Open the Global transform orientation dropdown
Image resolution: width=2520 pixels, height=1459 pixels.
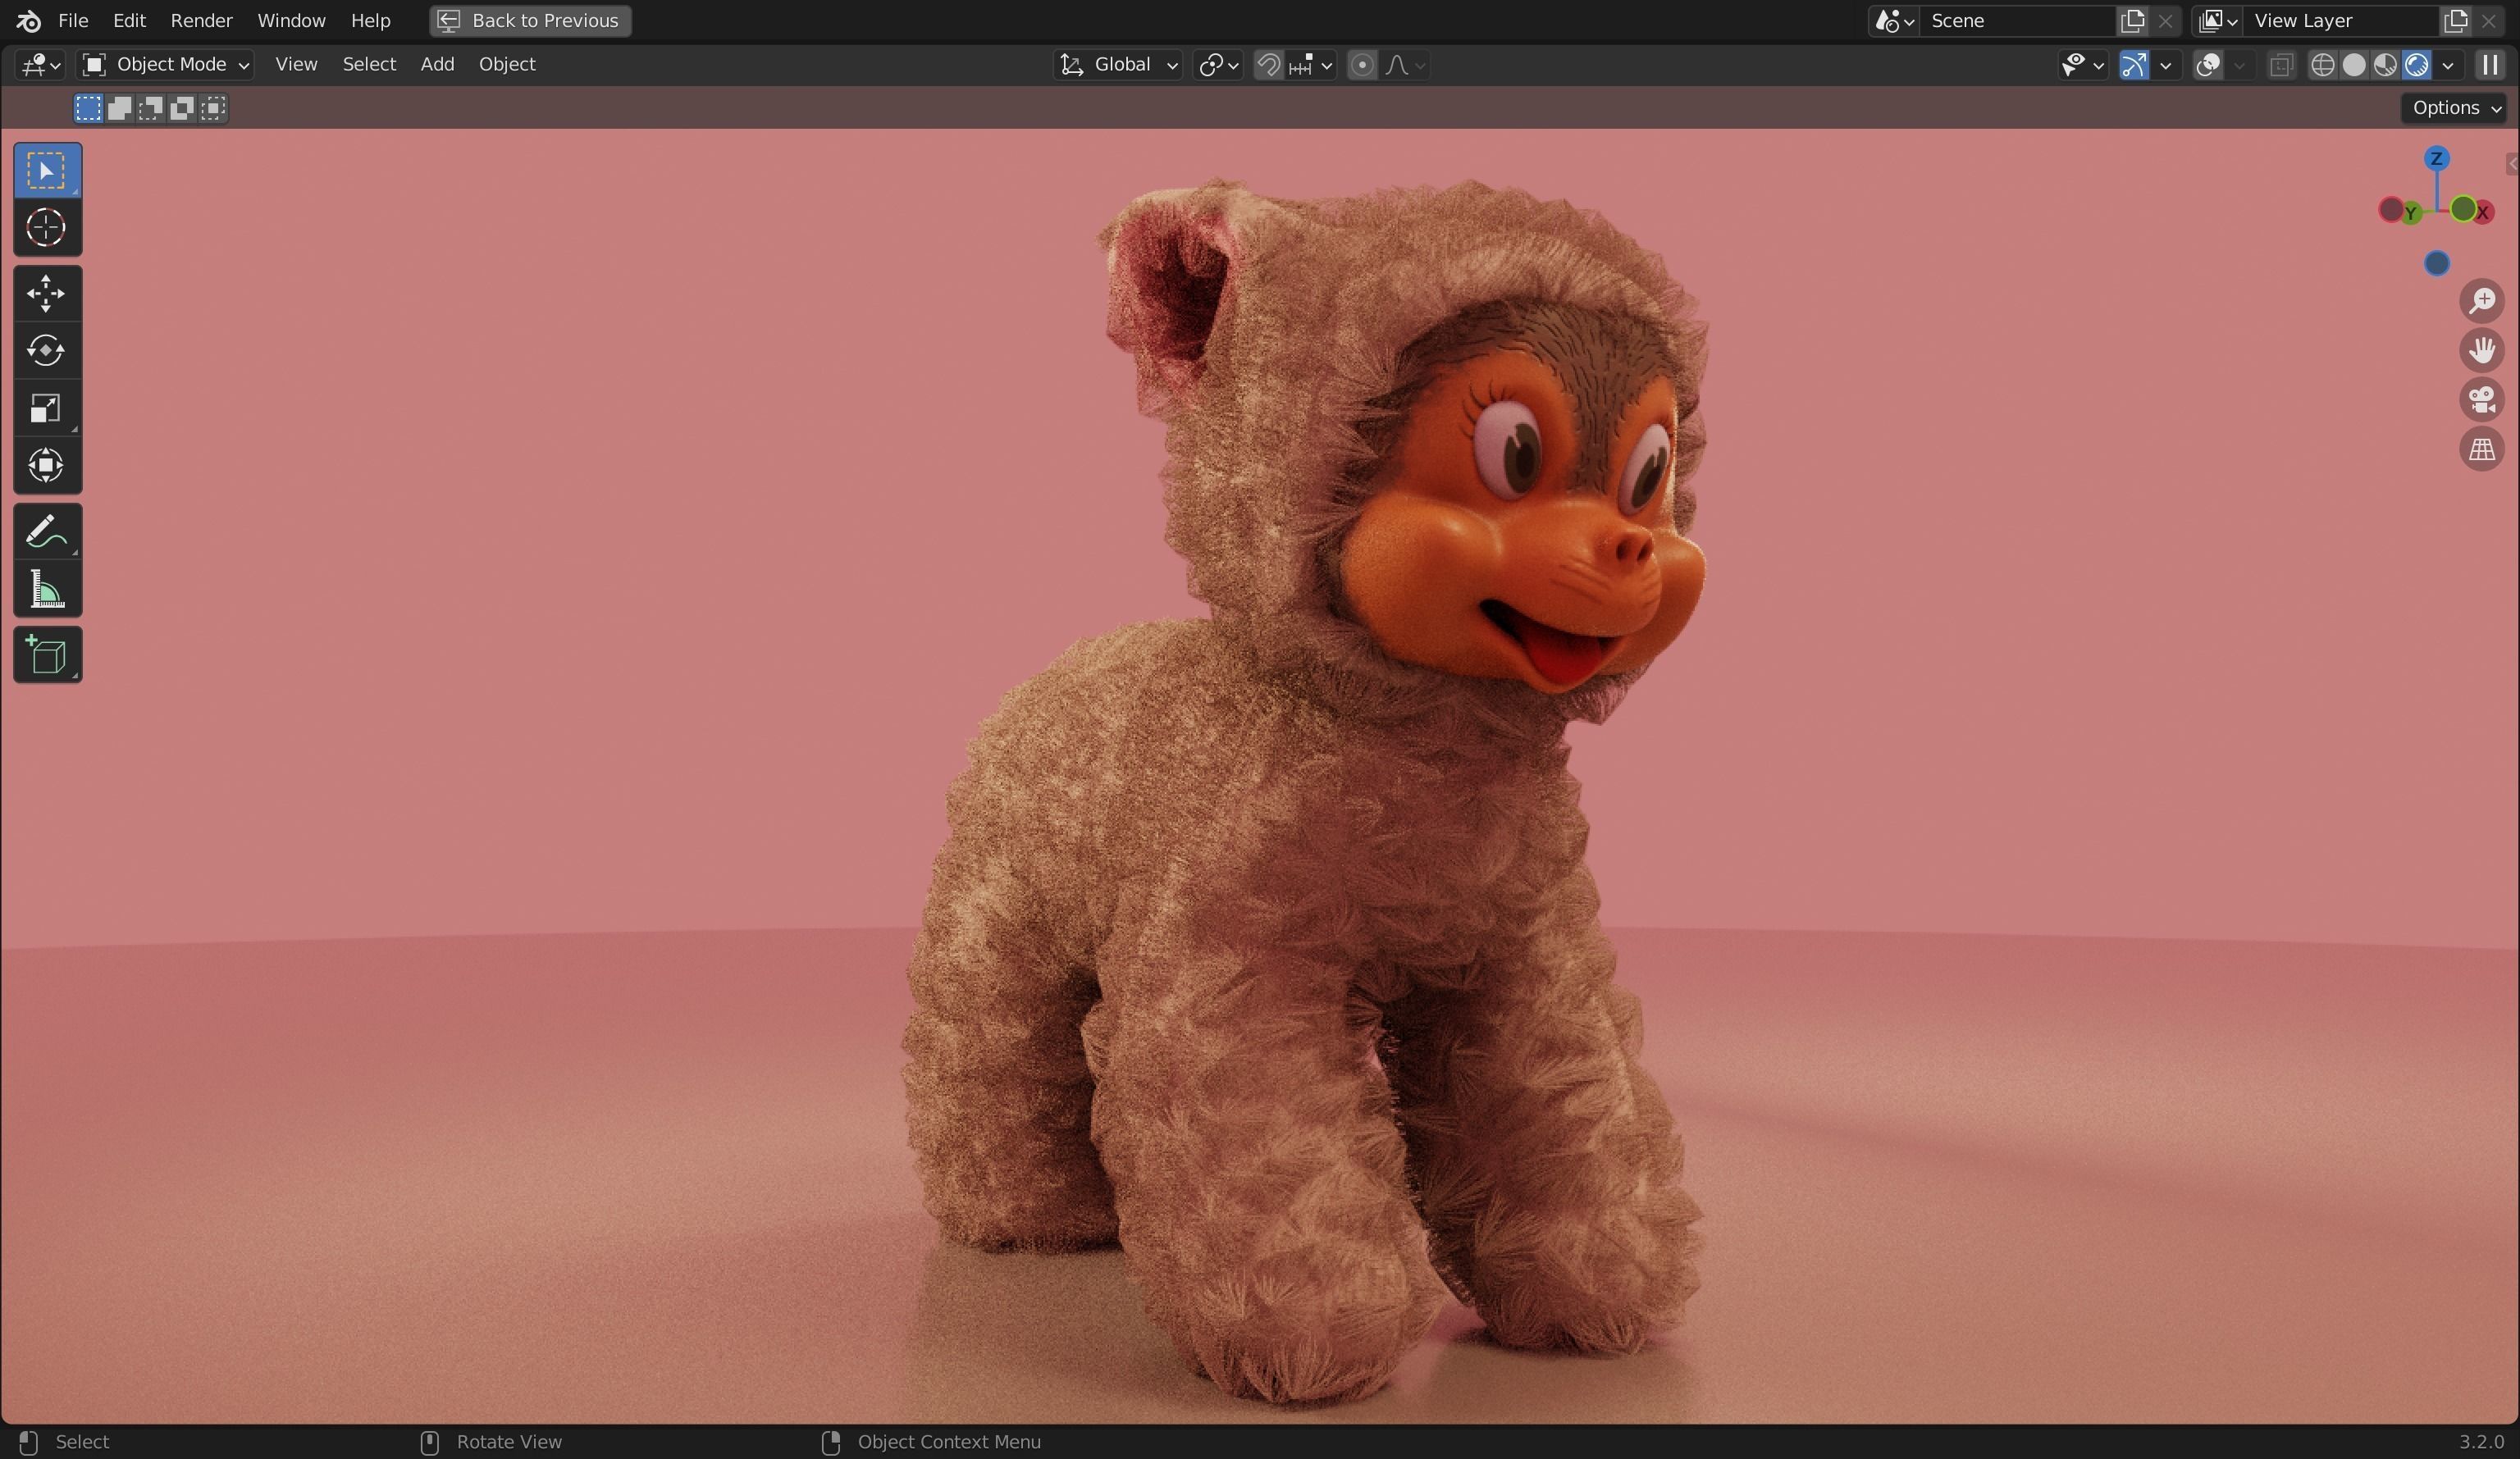[1118, 65]
